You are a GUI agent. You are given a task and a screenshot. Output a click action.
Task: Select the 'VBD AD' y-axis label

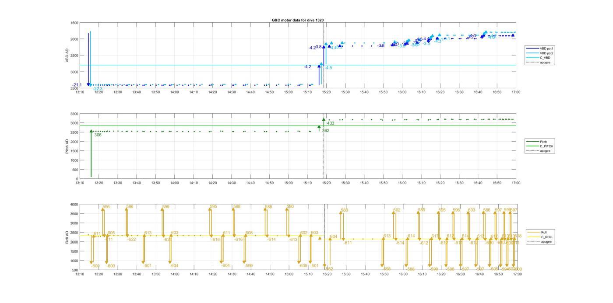coord(67,56)
